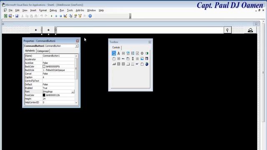This screenshot has height=150, width=267.
Task: Open the View menu
Action: pos(25,10)
